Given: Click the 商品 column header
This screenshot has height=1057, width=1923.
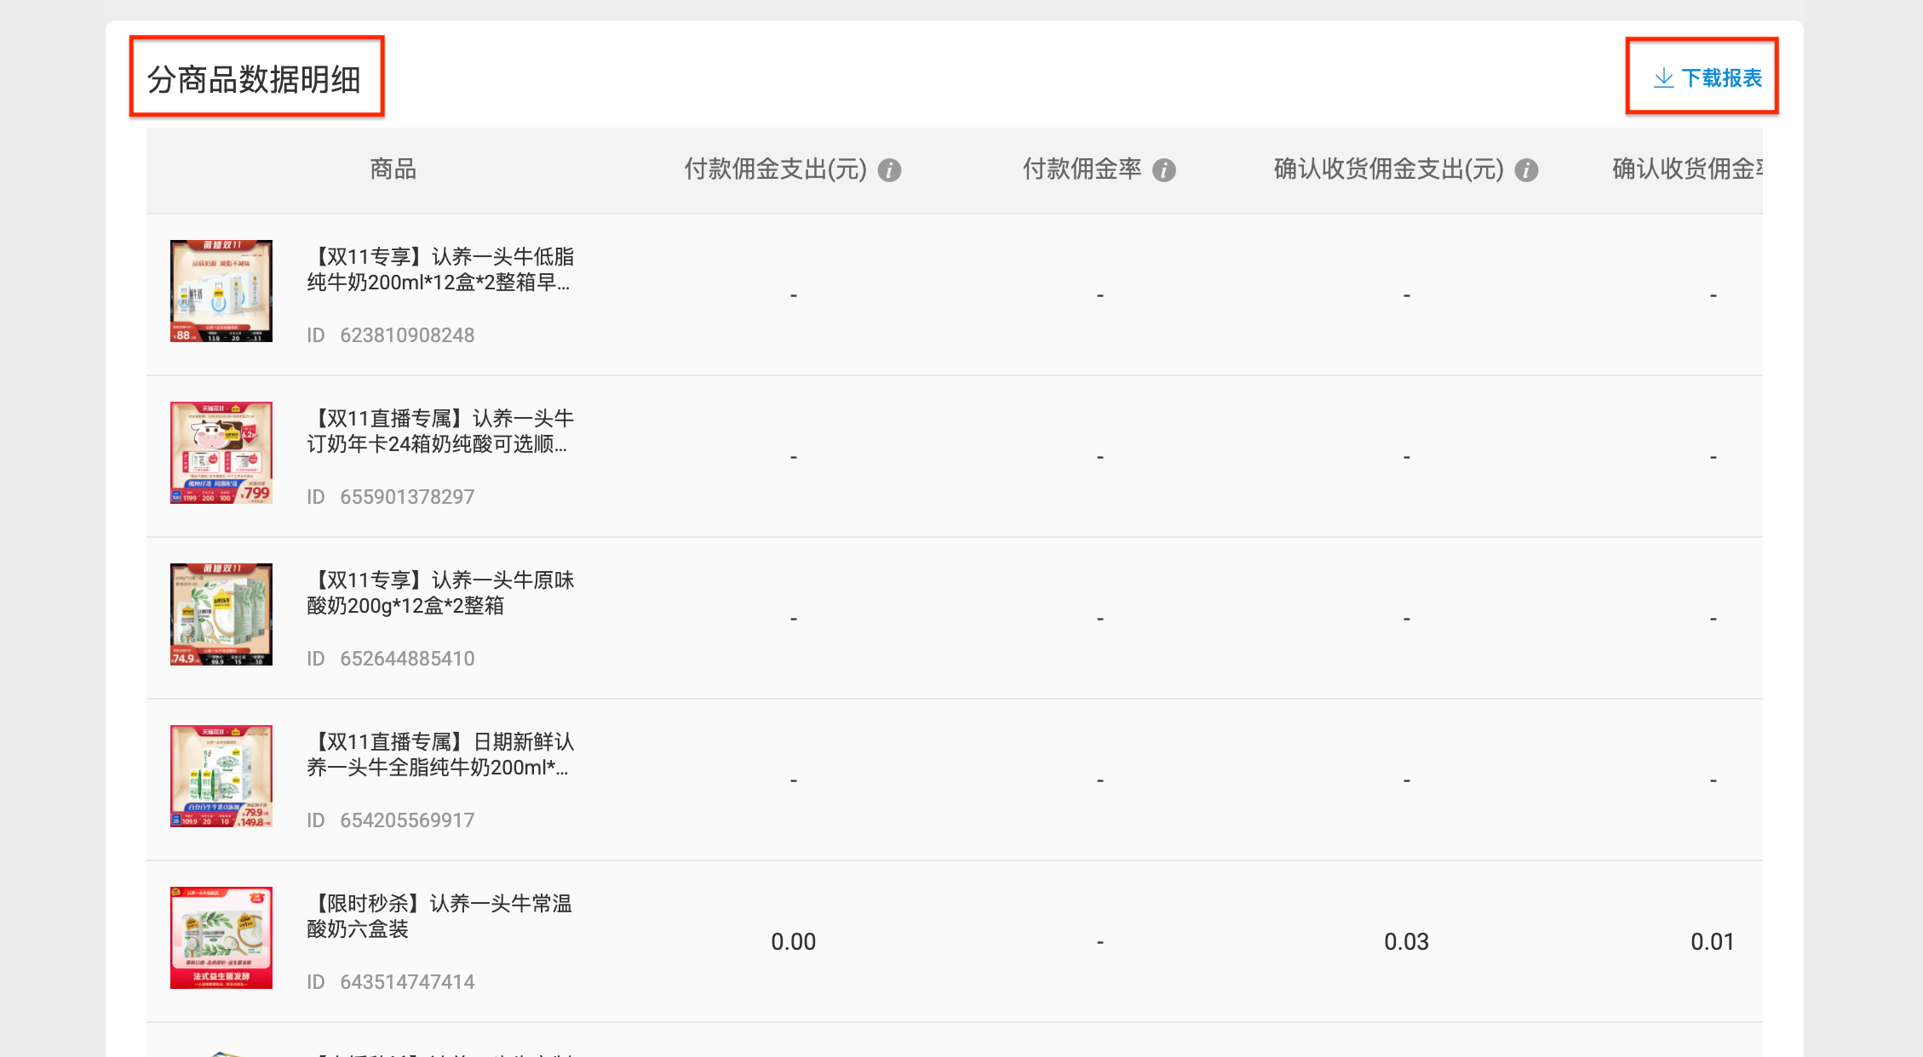Looking at the screenshot, I should click(x=393, y=169).
